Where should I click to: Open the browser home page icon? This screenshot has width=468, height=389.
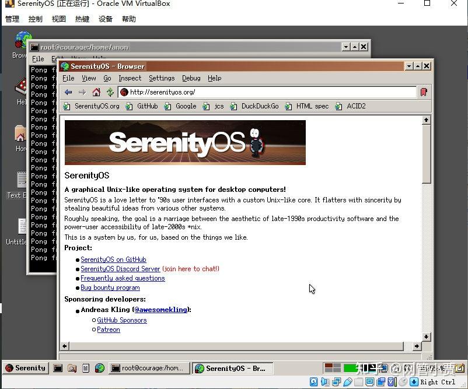pos(96,92)
